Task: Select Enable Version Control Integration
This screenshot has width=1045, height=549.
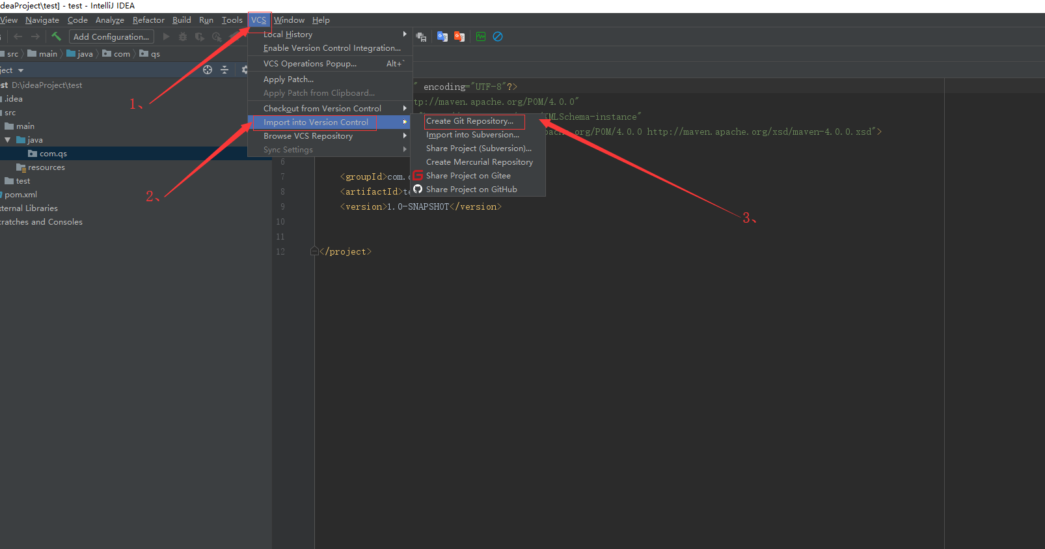Action: [330, 48]
